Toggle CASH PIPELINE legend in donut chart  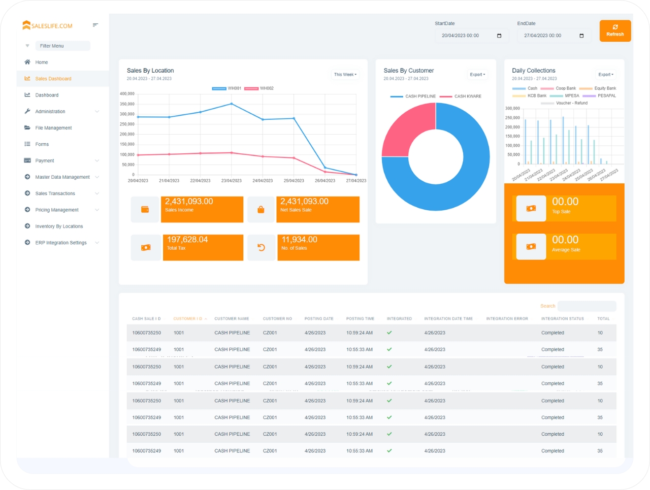pos(413,96)
